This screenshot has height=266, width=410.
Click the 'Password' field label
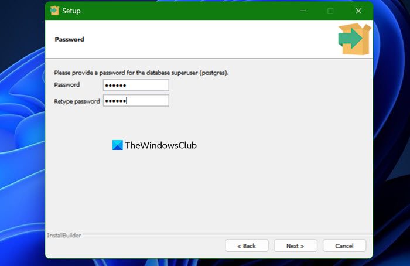pos(67,85)
